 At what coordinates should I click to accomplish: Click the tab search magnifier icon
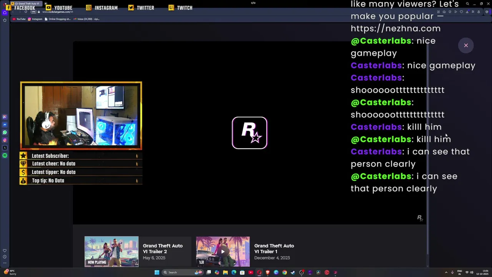(x=467, y=3)
